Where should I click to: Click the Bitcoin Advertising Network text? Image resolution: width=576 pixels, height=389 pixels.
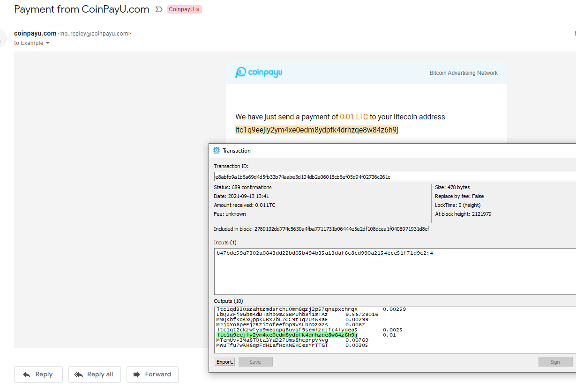click(x=464, y=73)
